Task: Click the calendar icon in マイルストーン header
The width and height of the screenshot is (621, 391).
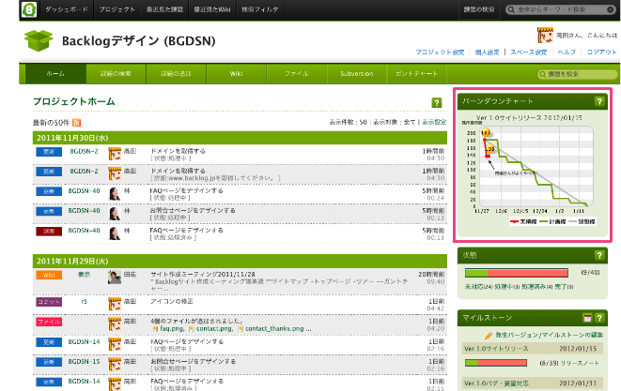Action: pos(587,318)
